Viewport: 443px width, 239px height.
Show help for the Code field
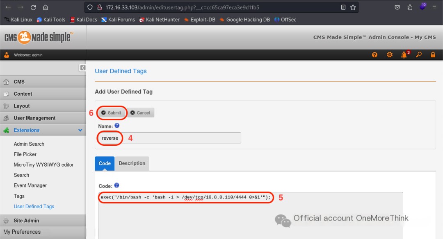[116, 185]
